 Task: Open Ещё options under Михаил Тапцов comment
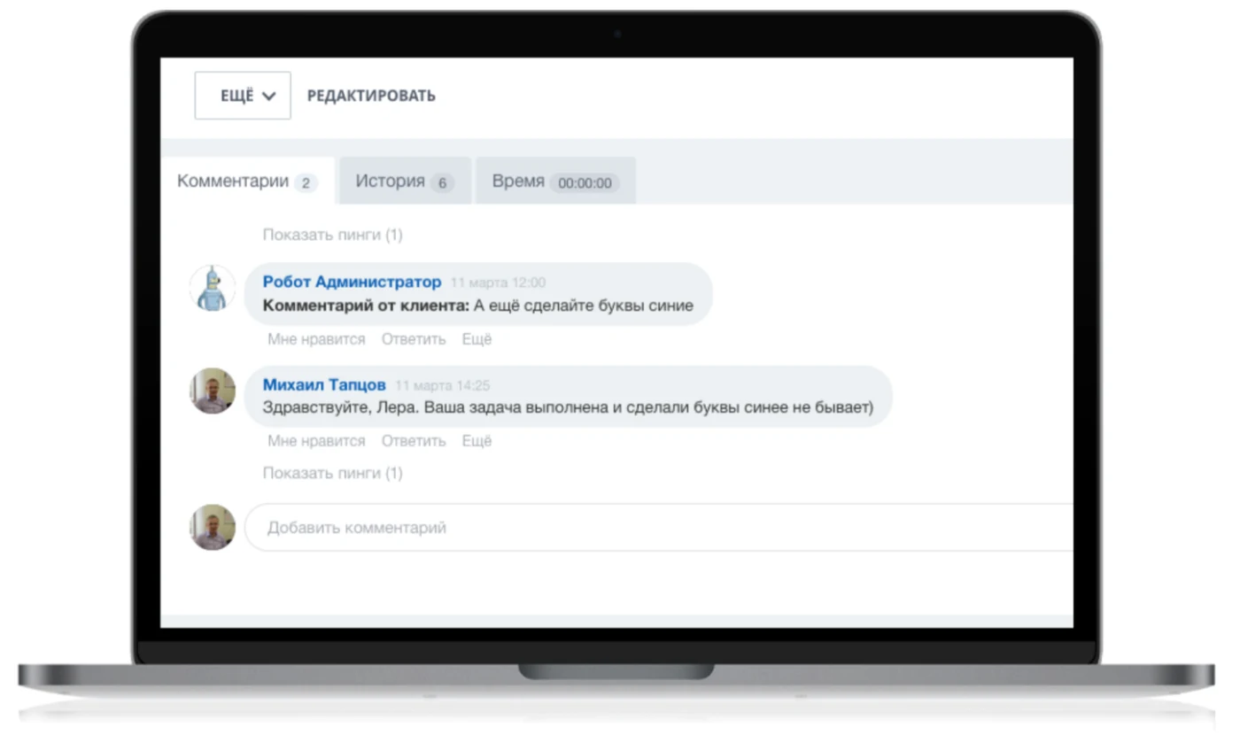(477, 441)
